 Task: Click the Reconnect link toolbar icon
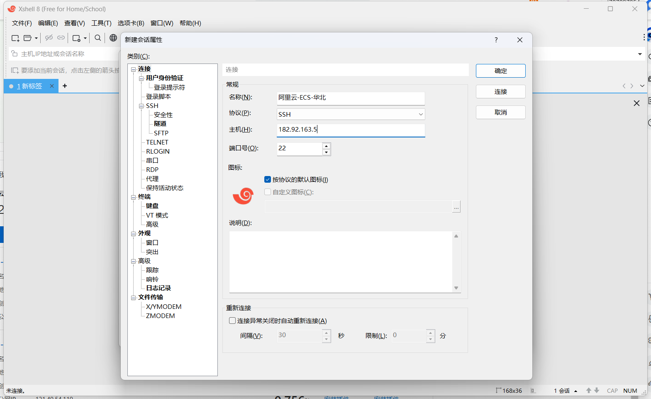pyautogui.click(x=61, y=38)
